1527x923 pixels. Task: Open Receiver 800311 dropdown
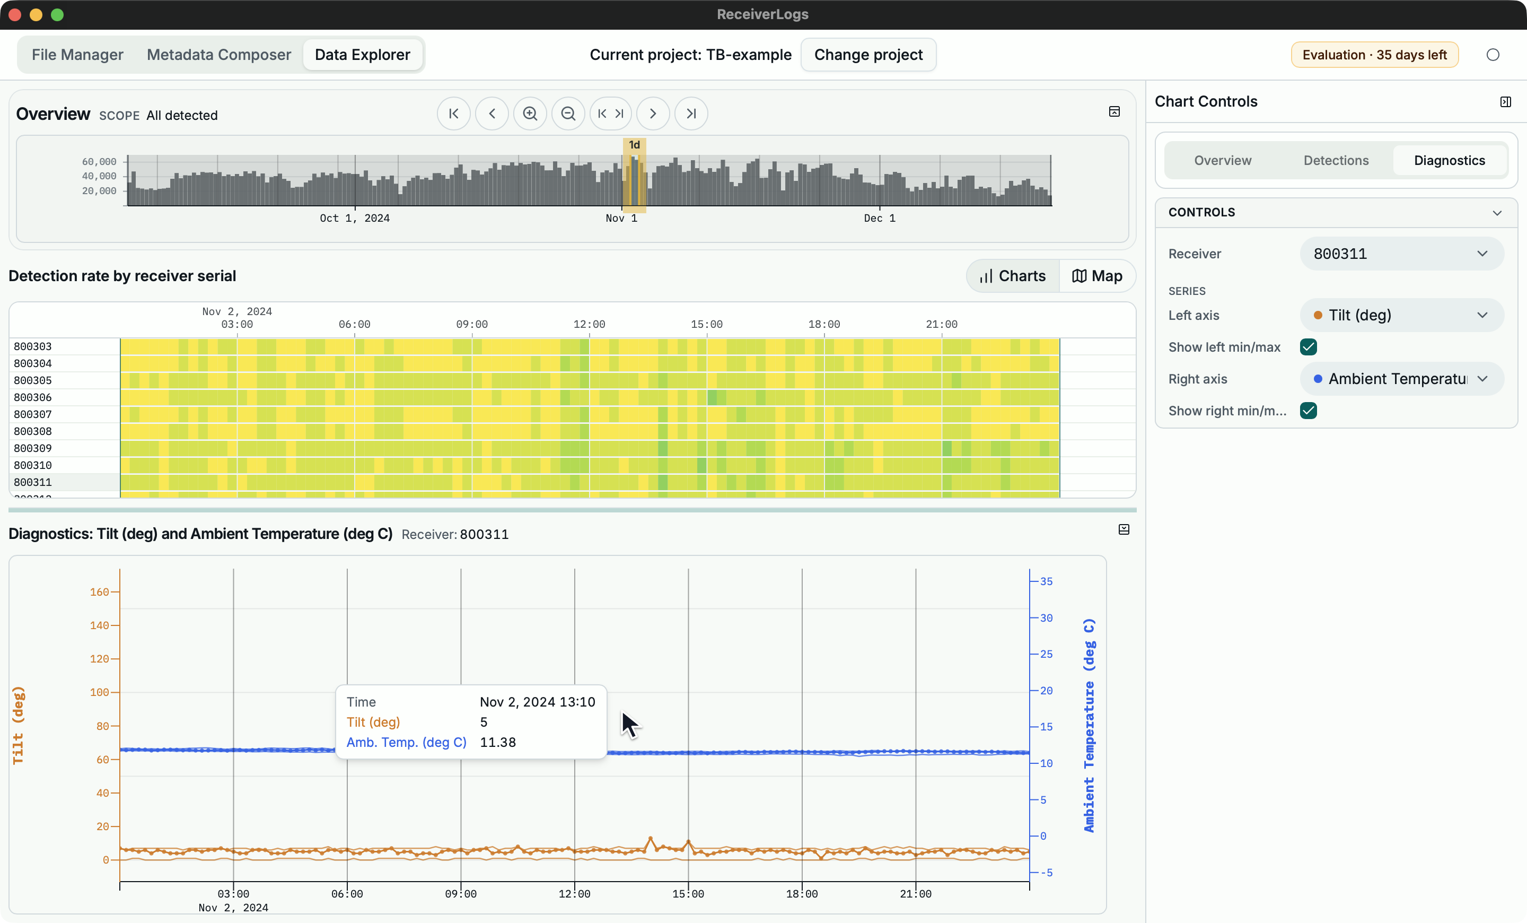pos(1401,254)
